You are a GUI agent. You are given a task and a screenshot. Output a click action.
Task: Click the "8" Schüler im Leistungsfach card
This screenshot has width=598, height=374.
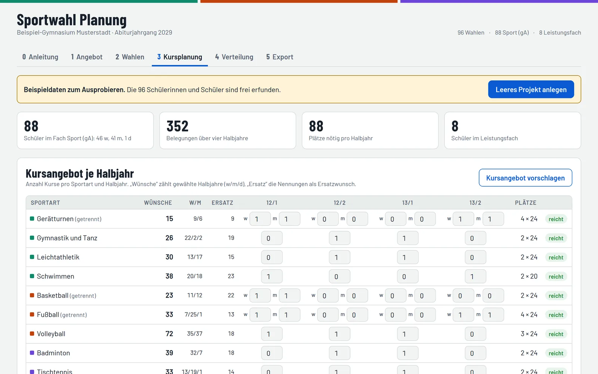[x=512, y=131]
